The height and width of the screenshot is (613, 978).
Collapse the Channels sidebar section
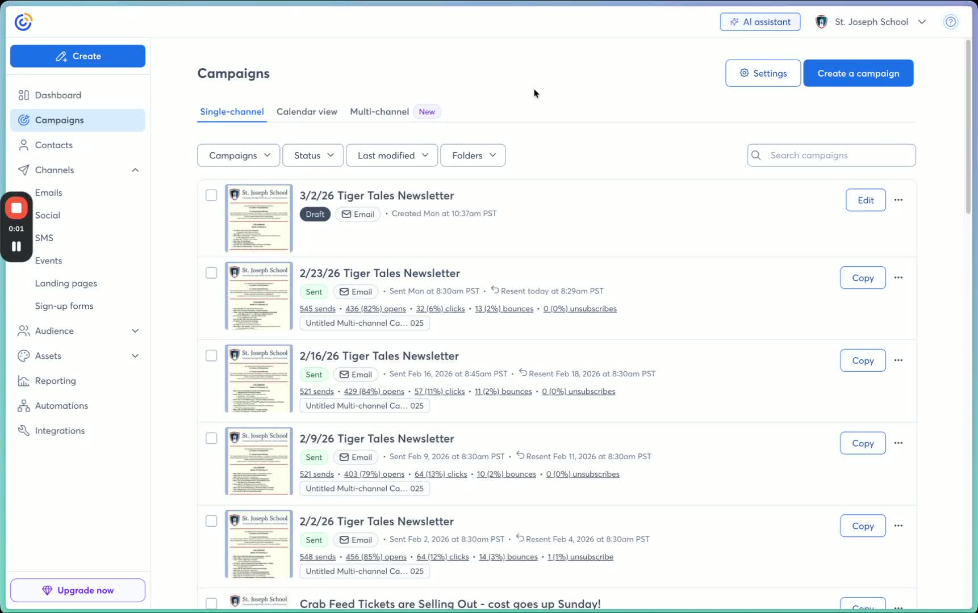click(135, 170)
